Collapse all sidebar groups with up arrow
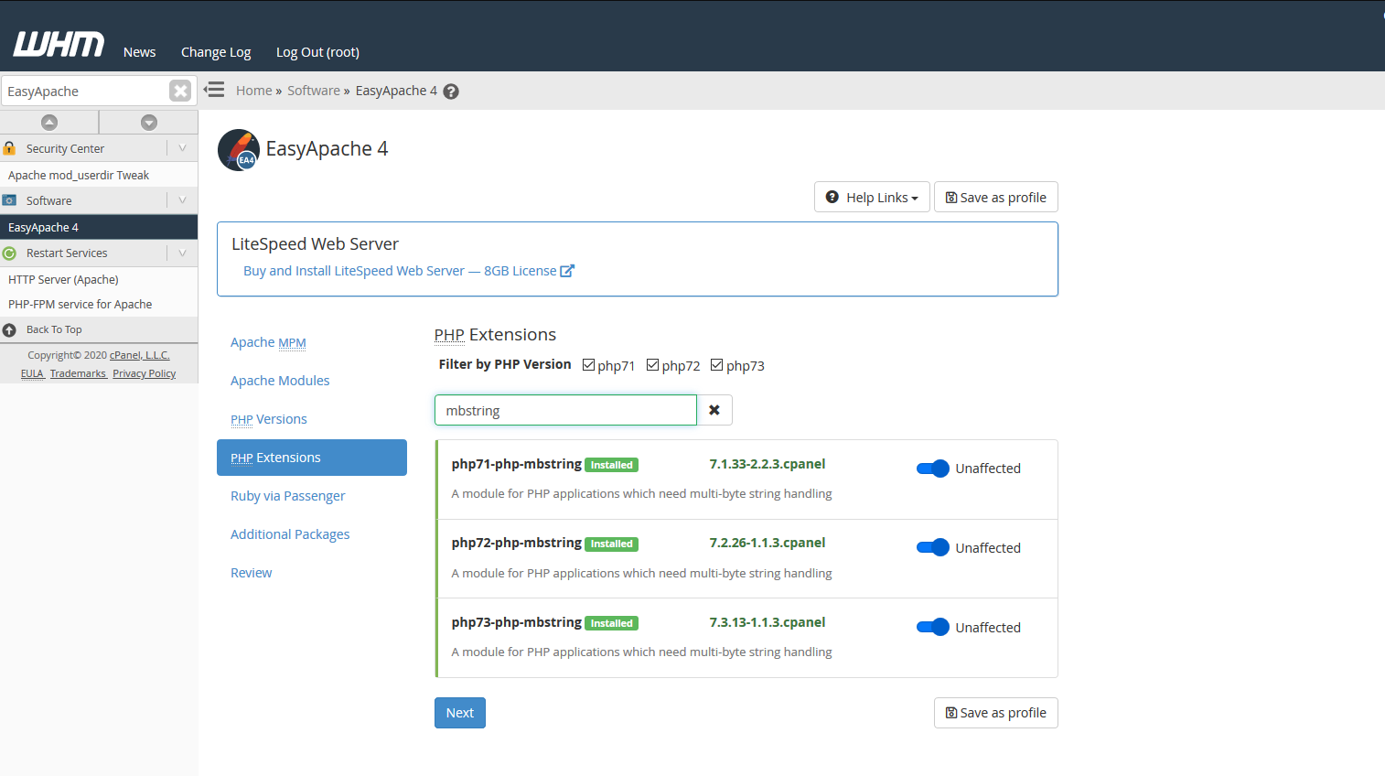The width and height of the screenshot is (1385, 776). [x=49, y=123]
